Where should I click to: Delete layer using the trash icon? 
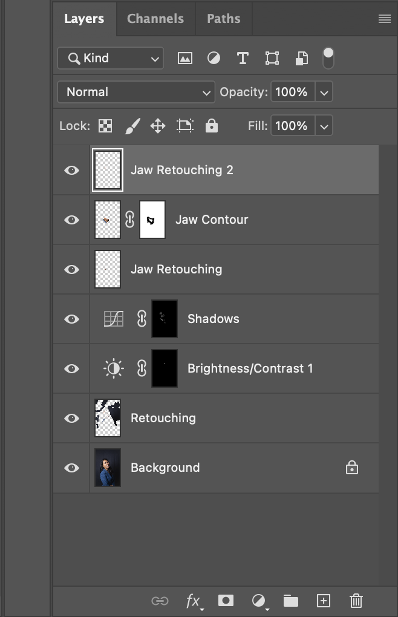click(356, 601)
